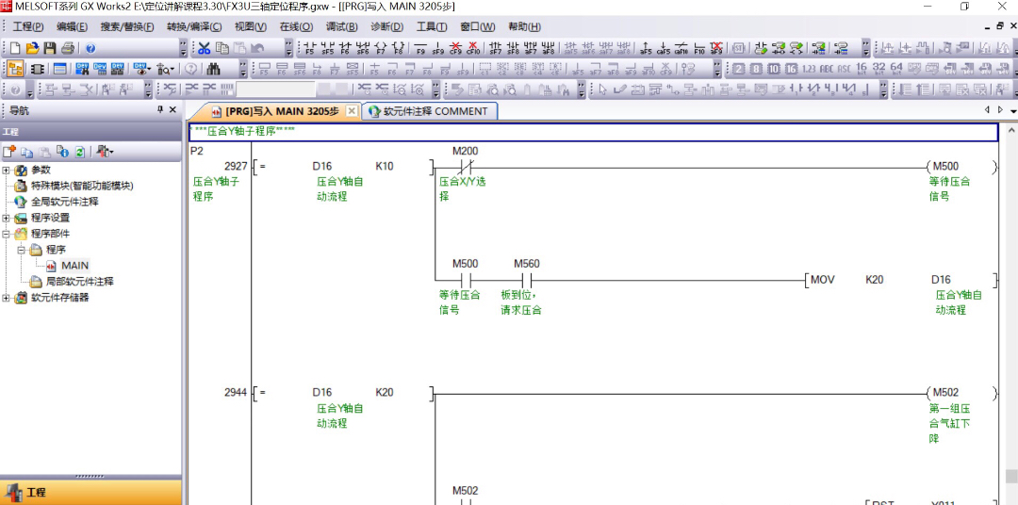Viewport: 1018px width, 505px height.
Task: Click the toolbar text input field
Action: (276, 90)
